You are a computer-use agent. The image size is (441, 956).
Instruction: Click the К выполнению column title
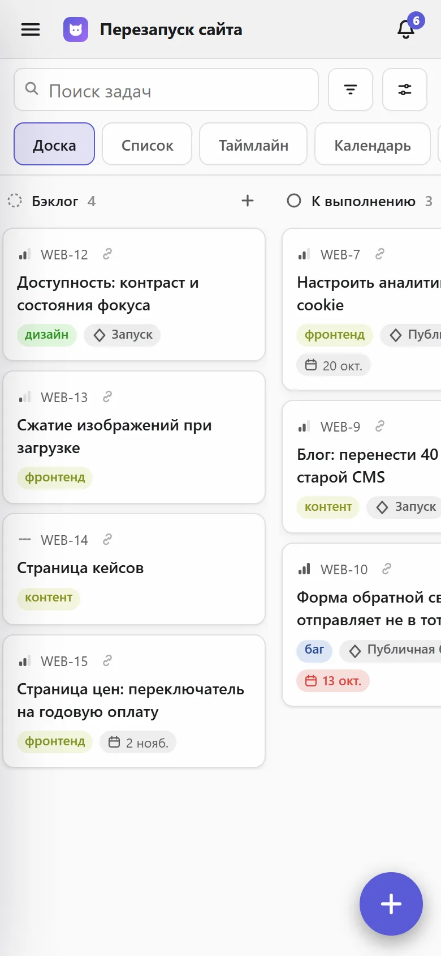click(x=364, y=201)
